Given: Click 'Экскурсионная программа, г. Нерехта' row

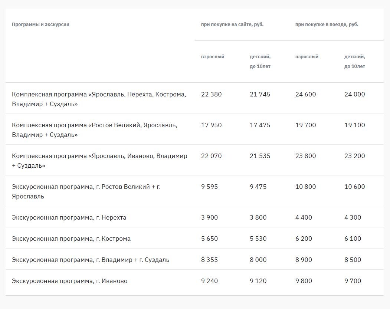Looking at the screenshot, I should (x=69, y=217).
